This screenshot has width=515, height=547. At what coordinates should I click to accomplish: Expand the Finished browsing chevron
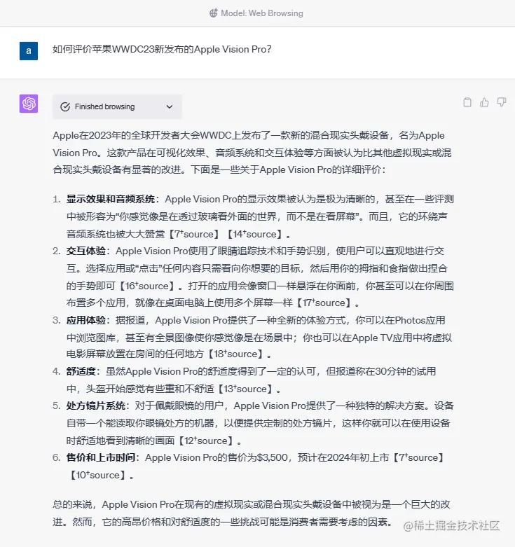pos(170,106)
